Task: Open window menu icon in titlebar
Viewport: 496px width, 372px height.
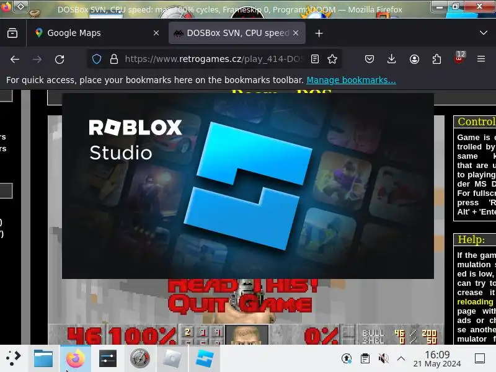Action: tap(6, 6)
